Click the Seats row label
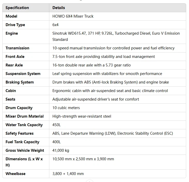The image size is (189, 182). 10,99
